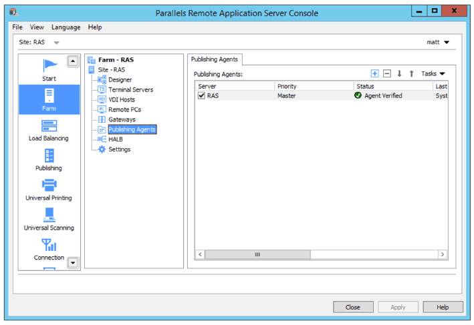
Task: Click the Agent Verified status text
Action: (x=383, y=95)
